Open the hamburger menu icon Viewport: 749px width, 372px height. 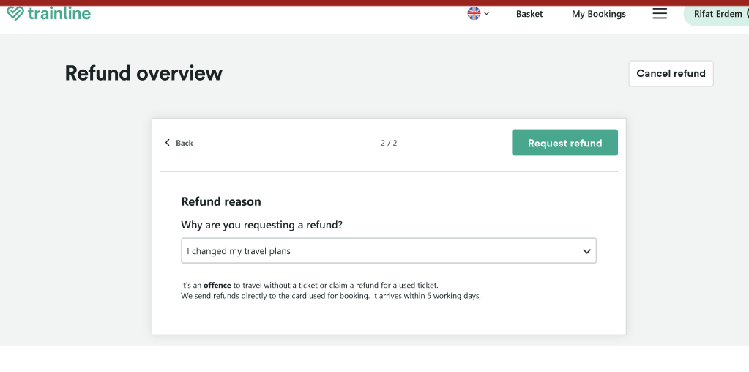pyautogui.click(x=660, y=13)
